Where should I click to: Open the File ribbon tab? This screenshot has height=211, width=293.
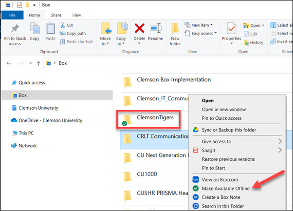coord(12,15)
